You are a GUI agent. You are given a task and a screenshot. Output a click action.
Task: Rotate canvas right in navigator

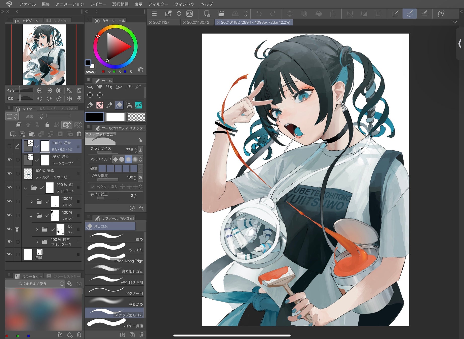point(49,99)
